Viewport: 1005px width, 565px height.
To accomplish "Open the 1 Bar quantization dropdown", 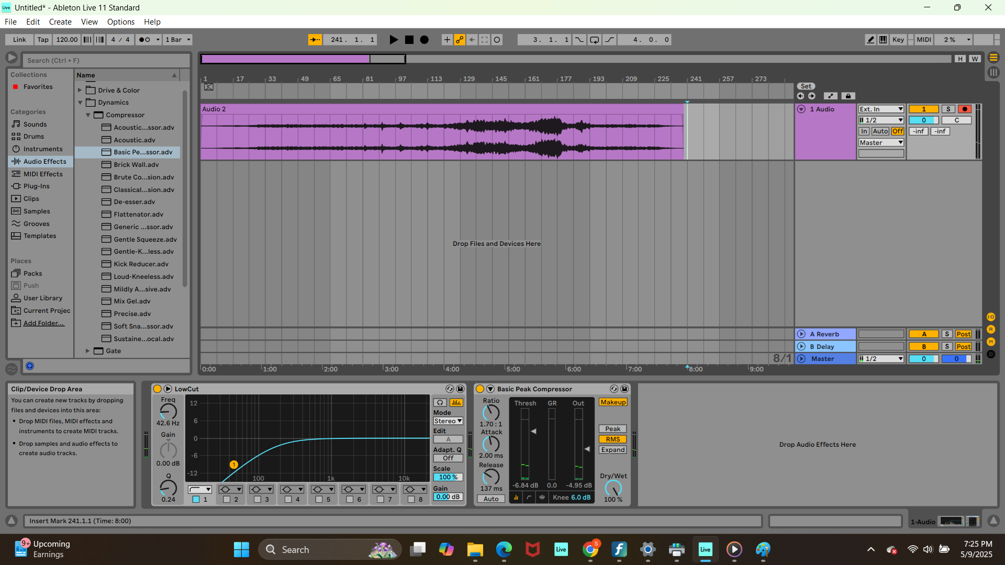I will point(178,40).
